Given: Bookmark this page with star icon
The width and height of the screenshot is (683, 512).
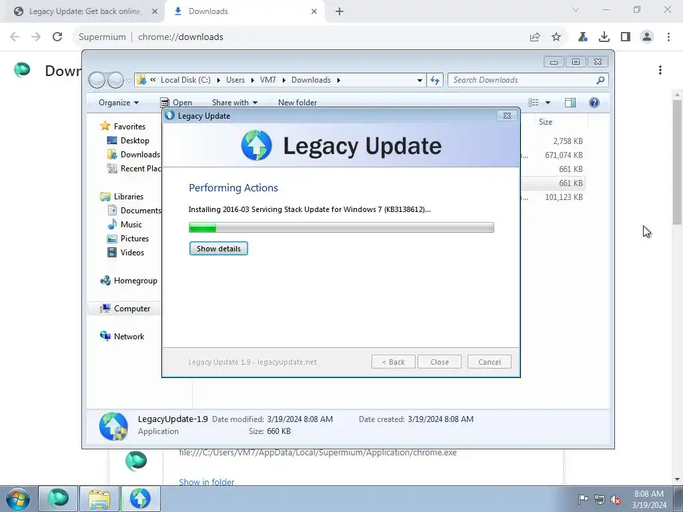Looking at the screenshot, I should 556,37.
